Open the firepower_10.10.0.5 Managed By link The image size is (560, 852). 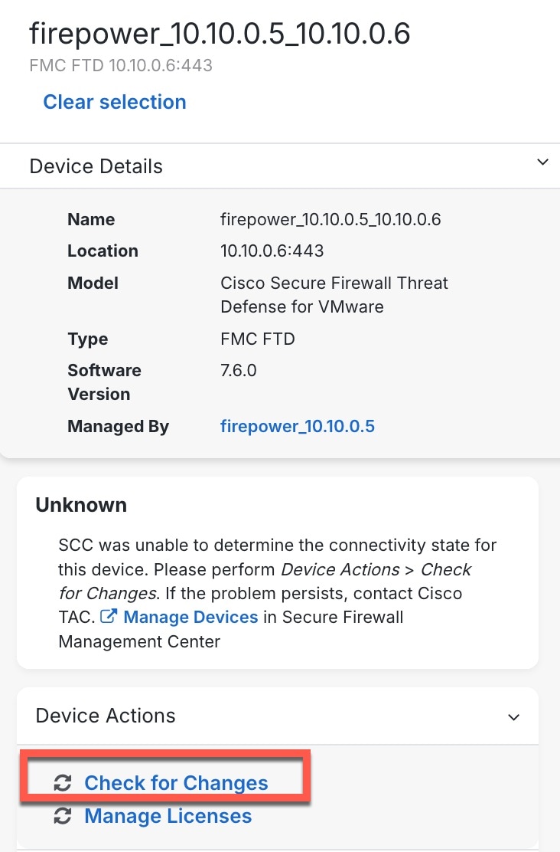tap(298, 426)
